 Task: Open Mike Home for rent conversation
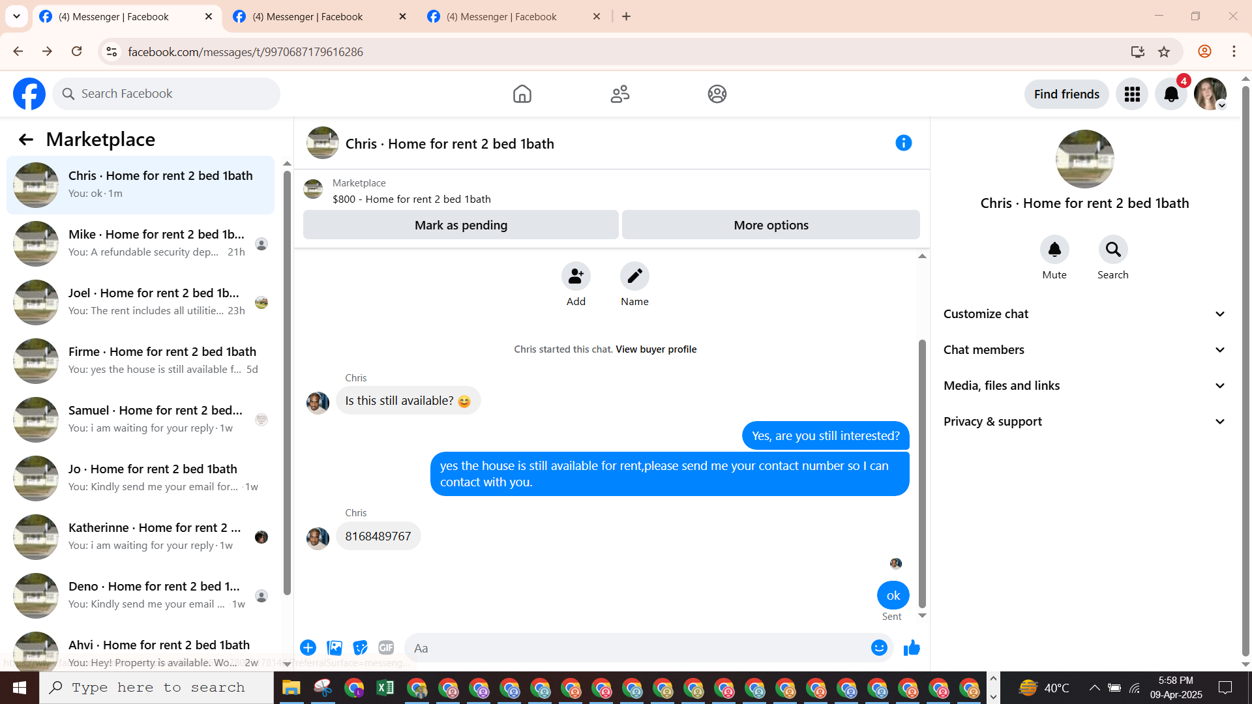(140, 244)
